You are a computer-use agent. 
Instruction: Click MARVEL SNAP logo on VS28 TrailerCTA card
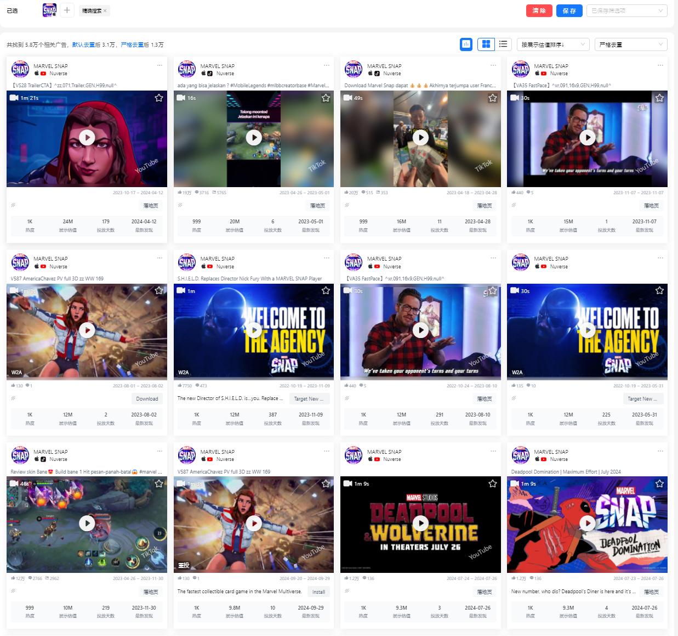(x=20, y=69)
